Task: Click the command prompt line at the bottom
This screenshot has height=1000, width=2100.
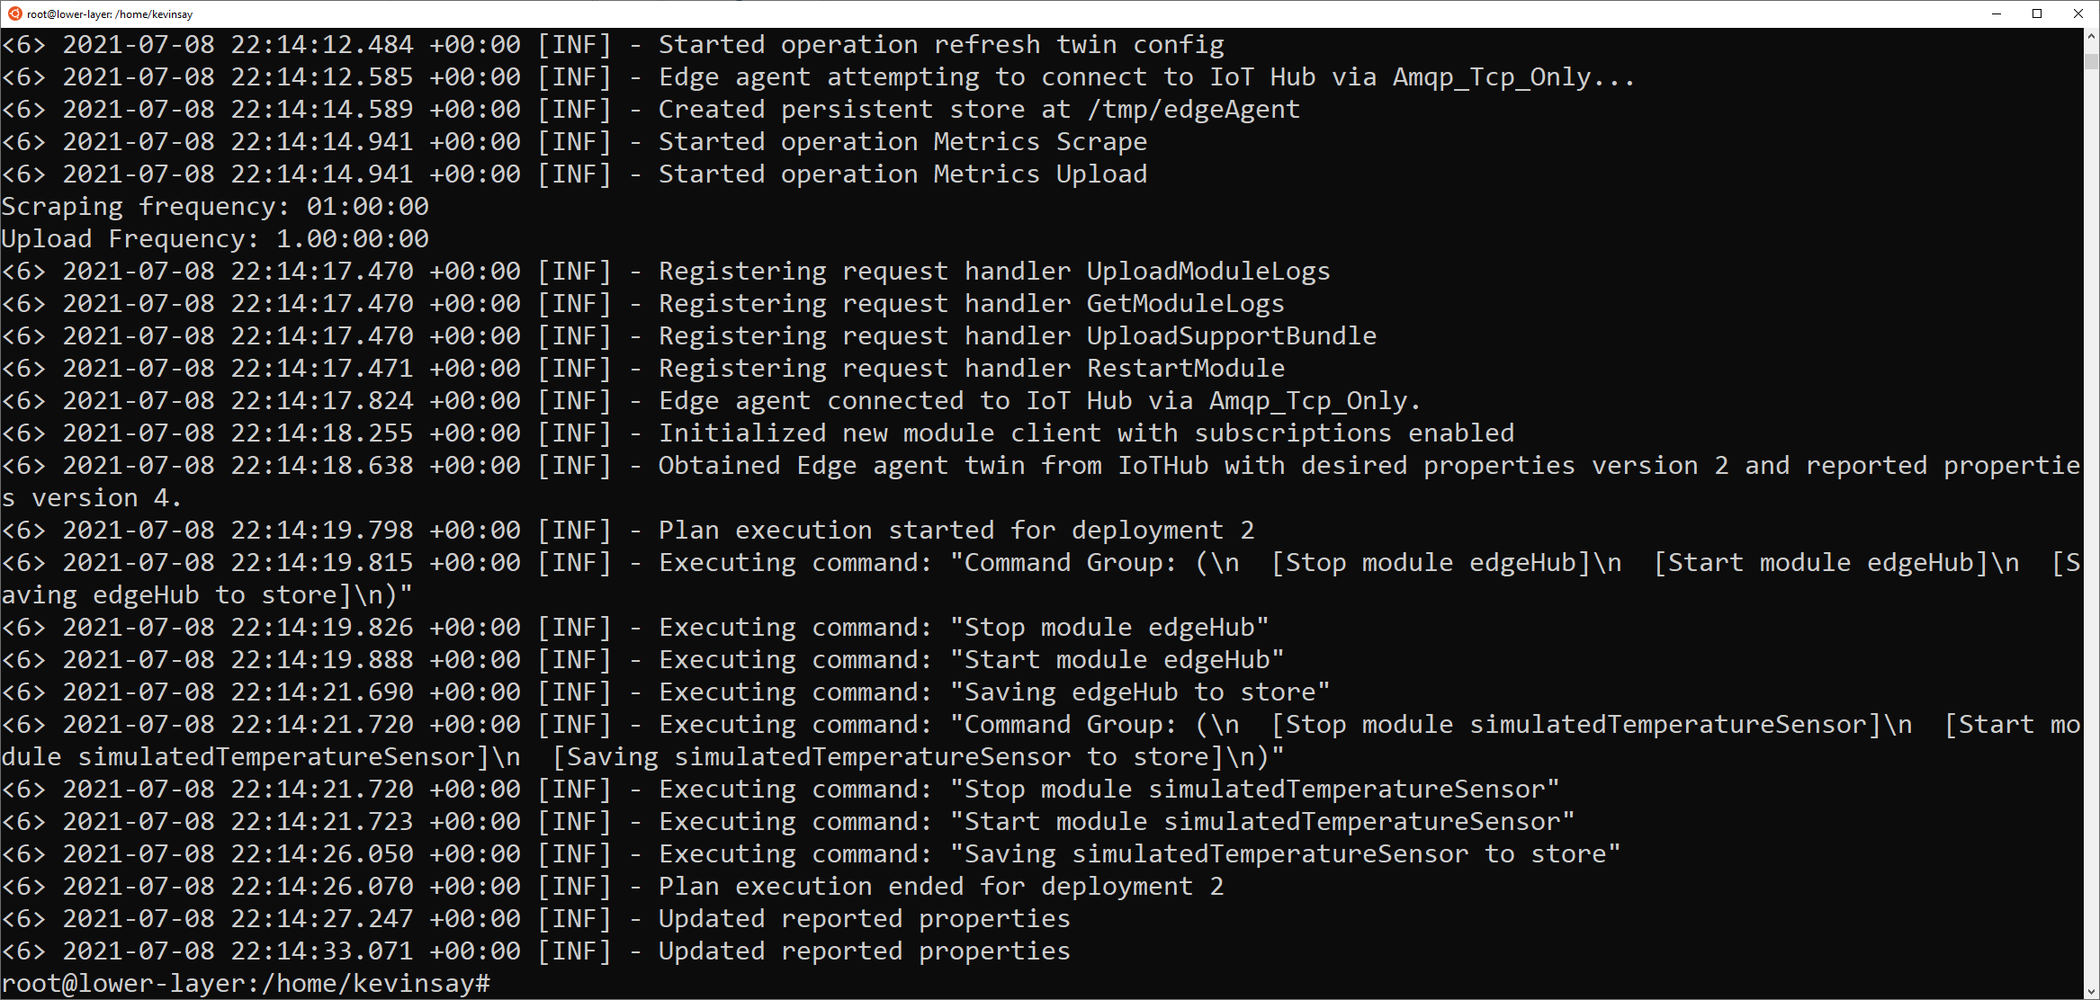Action: pyautogui.click(x=243, y=983)
